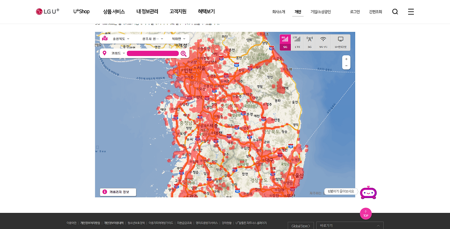Focus the pink keyword search field

tap(153, 53)
